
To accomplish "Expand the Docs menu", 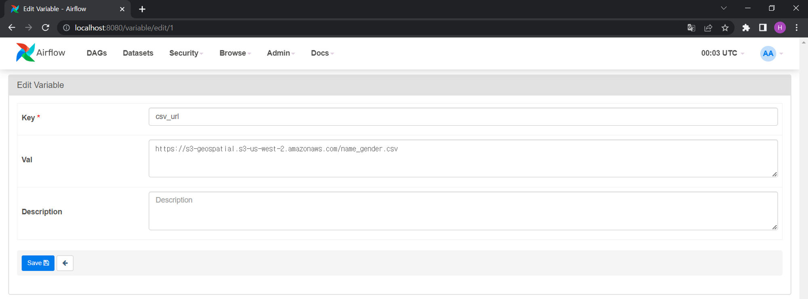I will (322, 53).
